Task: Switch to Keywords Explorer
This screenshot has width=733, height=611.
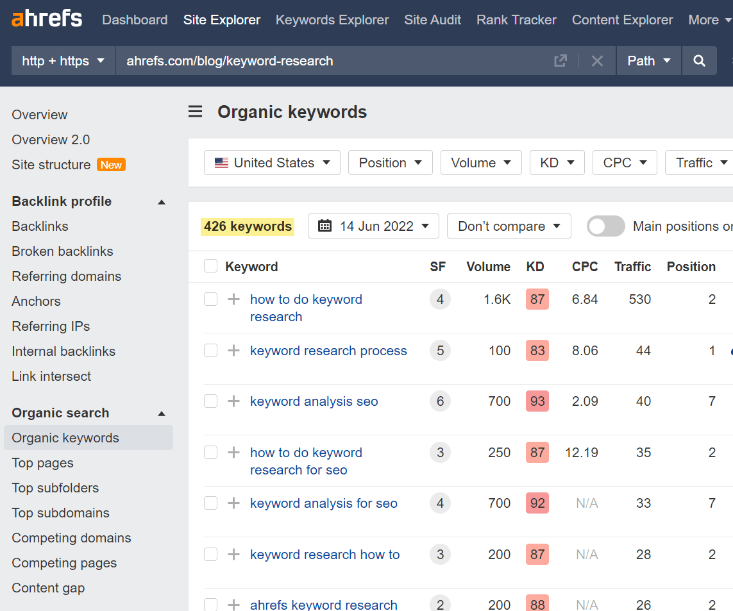Action: click(x=332, y=20)
